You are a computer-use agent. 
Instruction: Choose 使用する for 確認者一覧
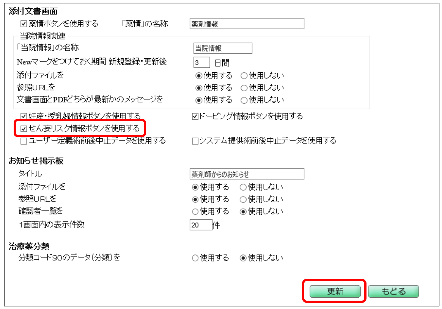coord(195,211)
